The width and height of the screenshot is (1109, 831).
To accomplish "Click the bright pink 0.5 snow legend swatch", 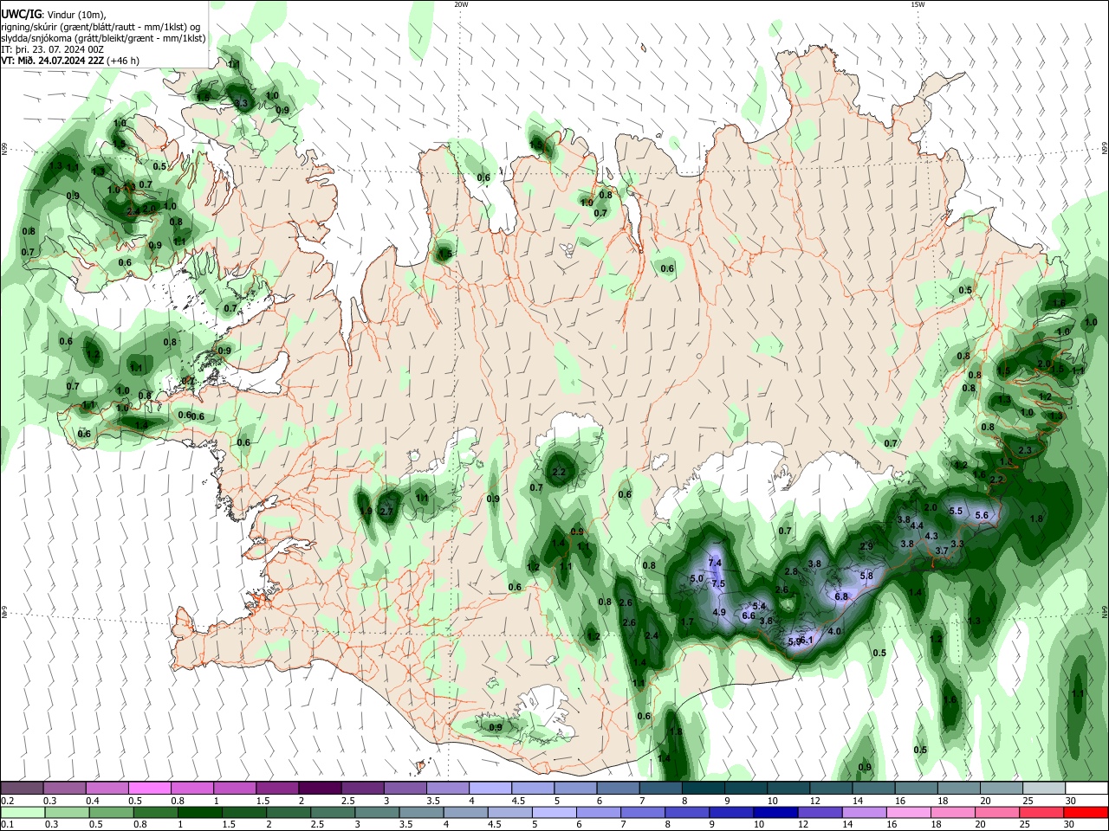I will pos(149,789).
